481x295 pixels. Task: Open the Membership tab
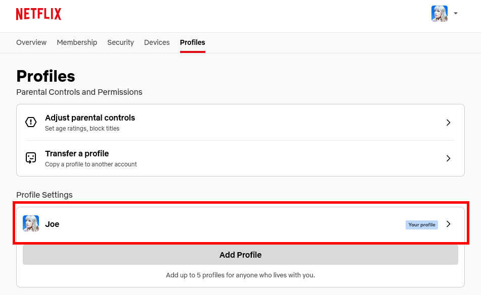point(77,42)
